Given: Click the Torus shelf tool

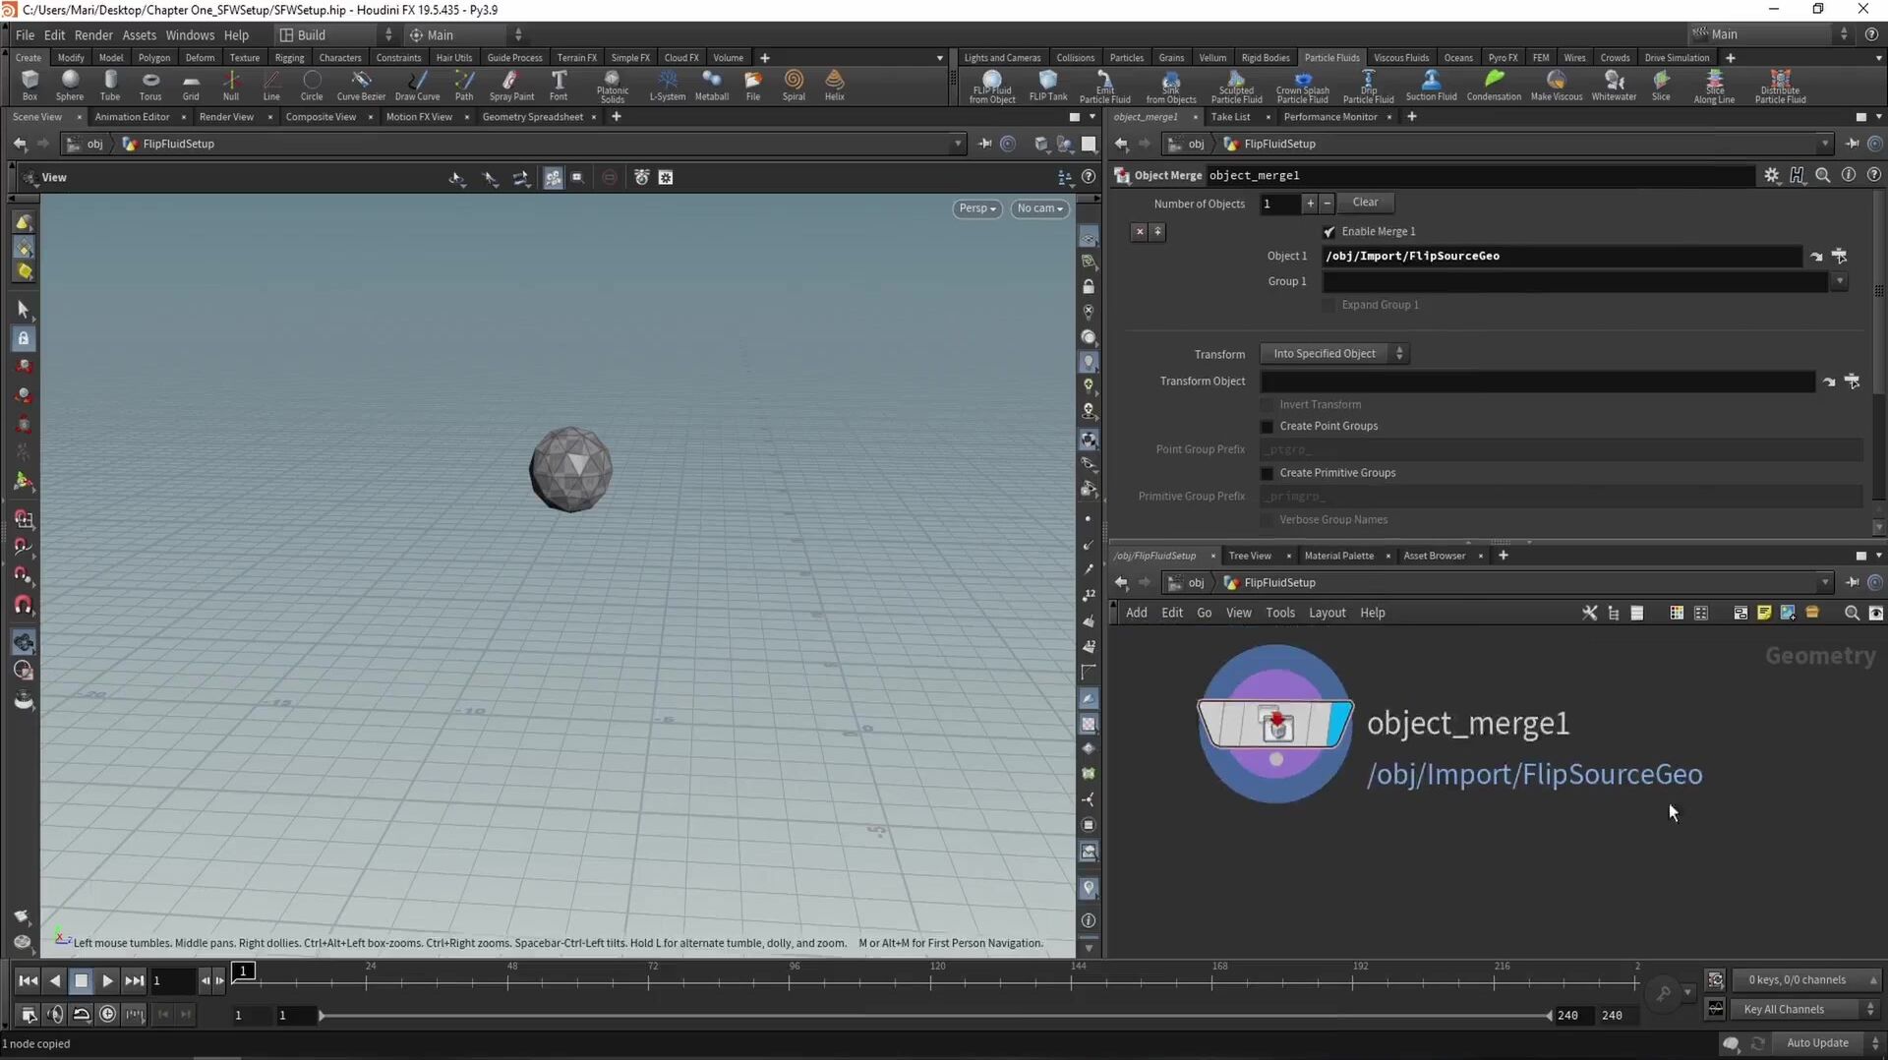Looking at the screenshot, I should (150, 85).
